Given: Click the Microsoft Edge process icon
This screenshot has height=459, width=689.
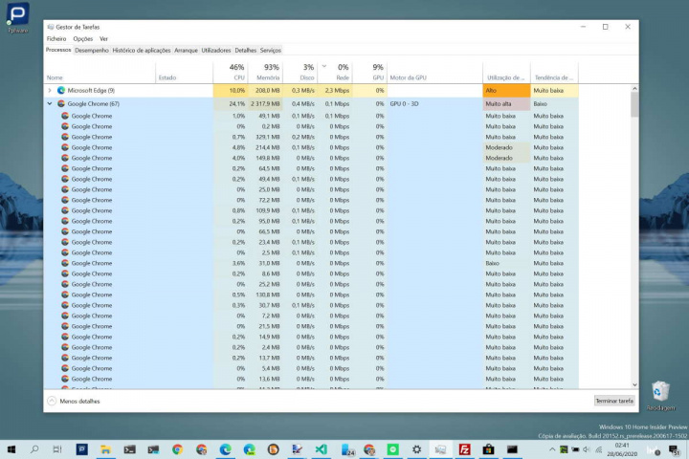Looking at the screenshot, I should (x=61, y=90).
